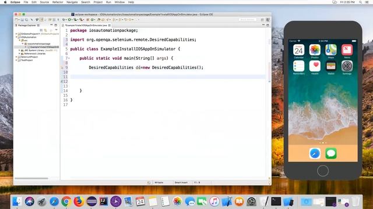Click the Writable status bar entry

159,182
